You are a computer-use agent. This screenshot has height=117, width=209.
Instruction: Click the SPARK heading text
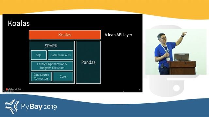(x=51, y=46)
